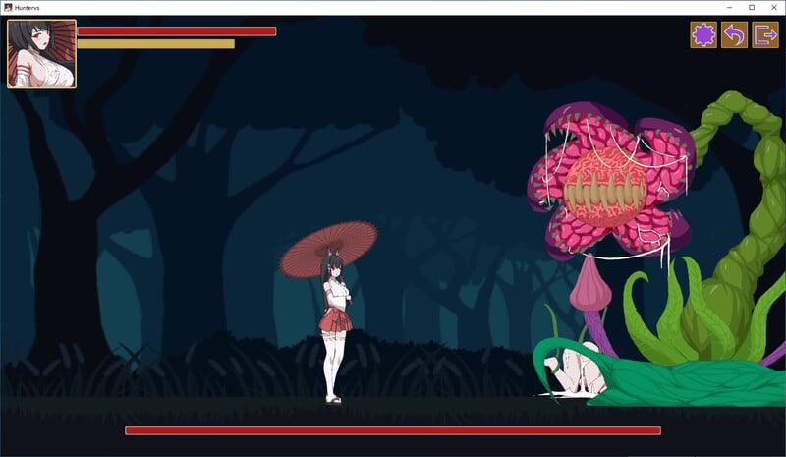This screenshot has height=457, width=786.
Task: Click the character portrait thumbnail
Action: (41, 54)
